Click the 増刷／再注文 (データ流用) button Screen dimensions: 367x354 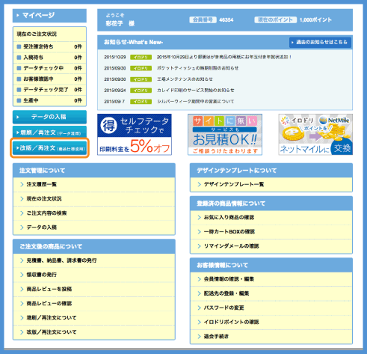click(x=49, y=132)
